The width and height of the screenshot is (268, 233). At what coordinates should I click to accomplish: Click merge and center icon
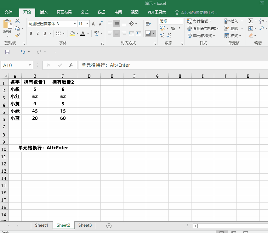pyautogui.click(x=148, y=33)
